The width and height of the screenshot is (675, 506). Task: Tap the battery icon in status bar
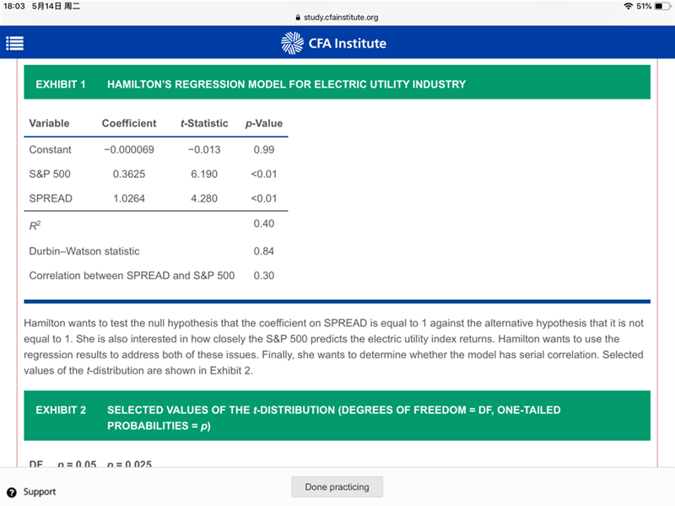click(662, 6)
